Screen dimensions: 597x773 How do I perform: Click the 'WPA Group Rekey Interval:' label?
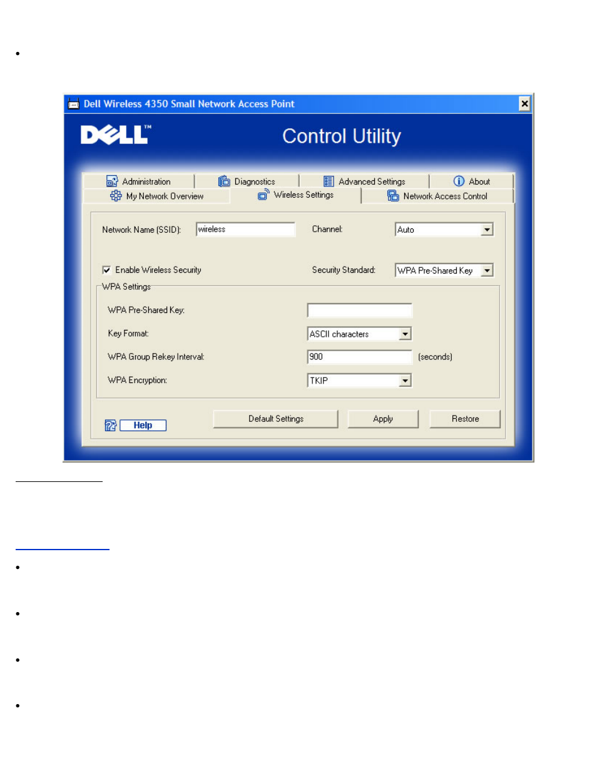click(156, 357)
